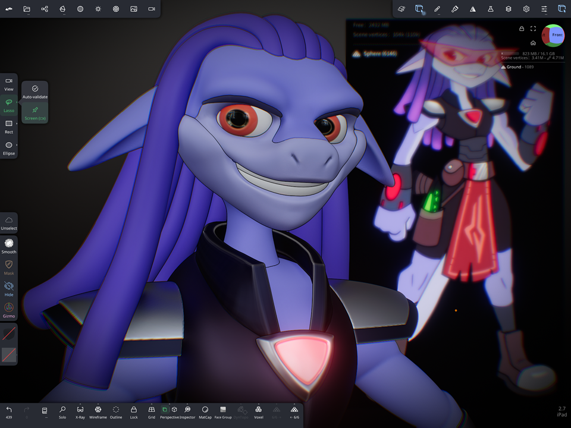Click the greyed redo arrow
The width and height of the screenshot is (571, 428).
pos(27,413)
